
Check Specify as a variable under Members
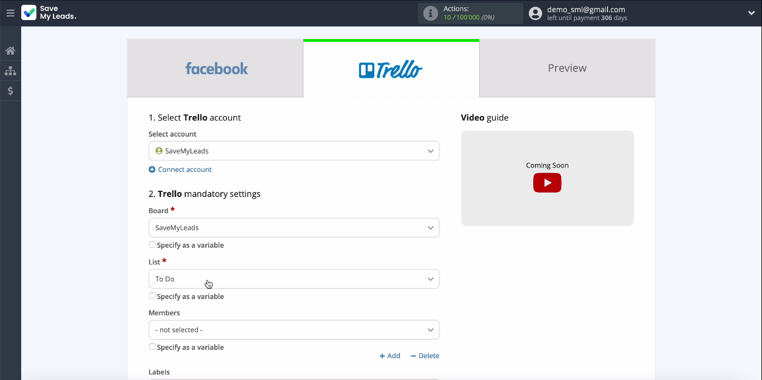click(152, 347)
